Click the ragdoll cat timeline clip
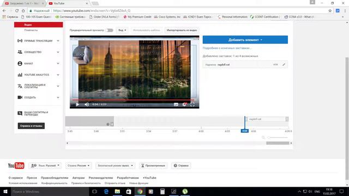The image size is (349, 196). coord(267,119)
